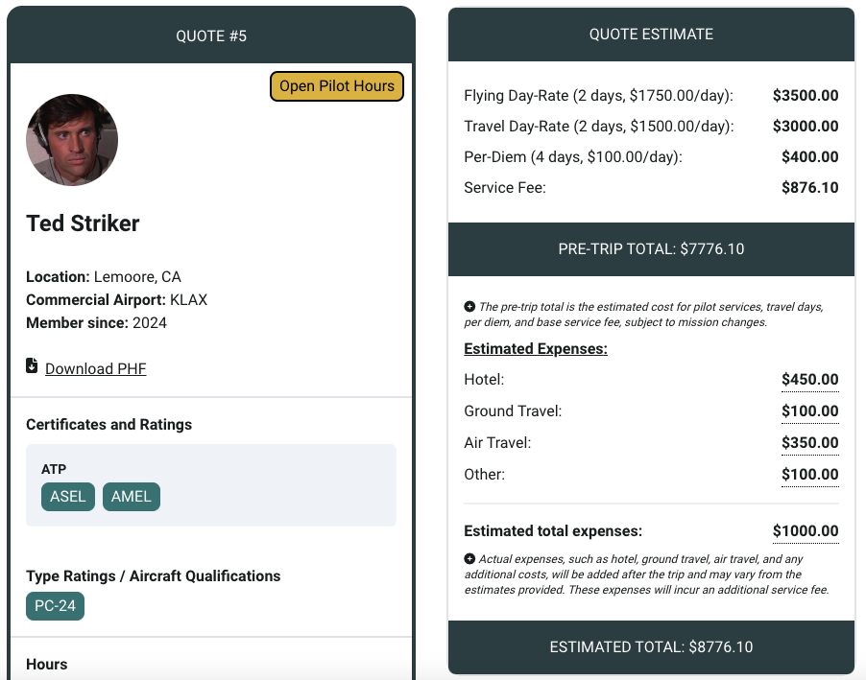866x680 pixels.
Task: Click plus icon beside actual expenses note
Action: [x=469, y=559]
